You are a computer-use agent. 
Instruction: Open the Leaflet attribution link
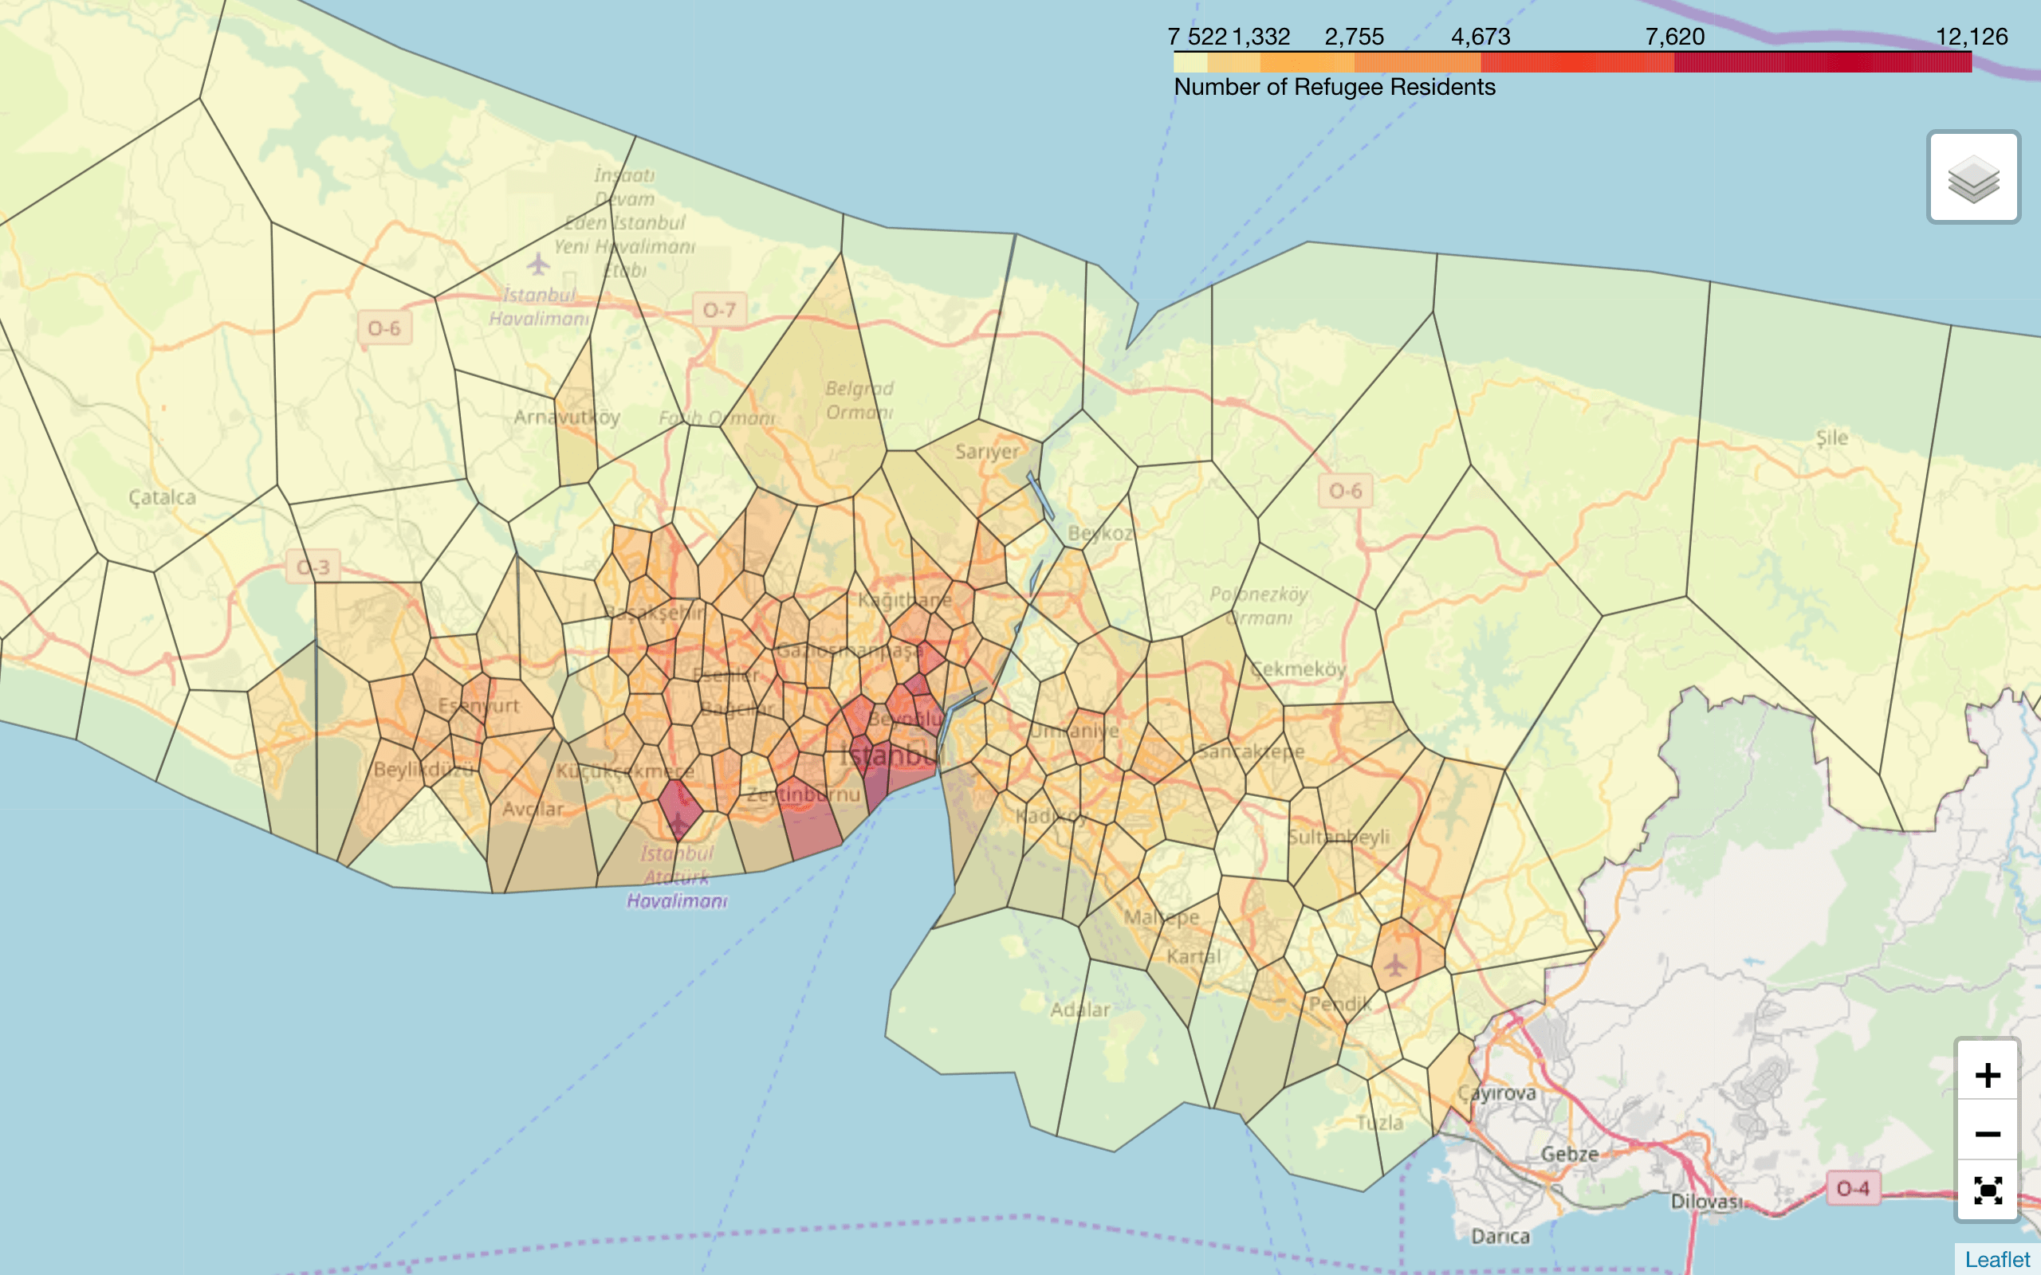(1997, 1259)
